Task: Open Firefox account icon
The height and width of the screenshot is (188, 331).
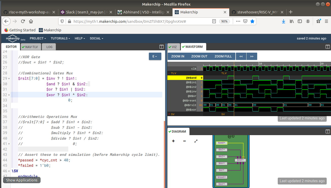Action: point(308,22)
